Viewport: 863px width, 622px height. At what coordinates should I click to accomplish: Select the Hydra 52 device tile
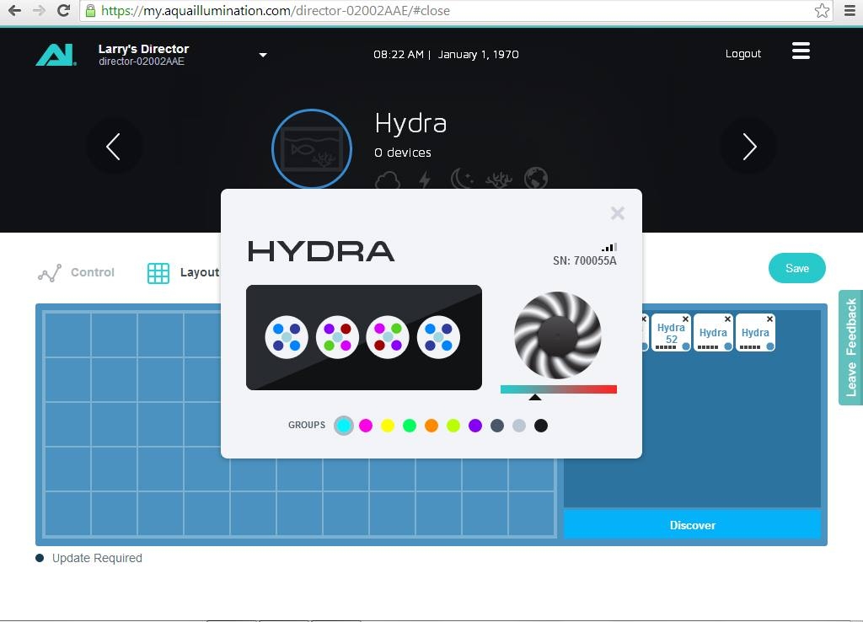coord(671,333)
